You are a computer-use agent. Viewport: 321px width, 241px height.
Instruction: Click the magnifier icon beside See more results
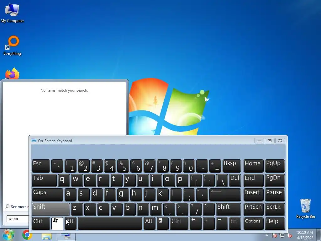click(7, 206)
